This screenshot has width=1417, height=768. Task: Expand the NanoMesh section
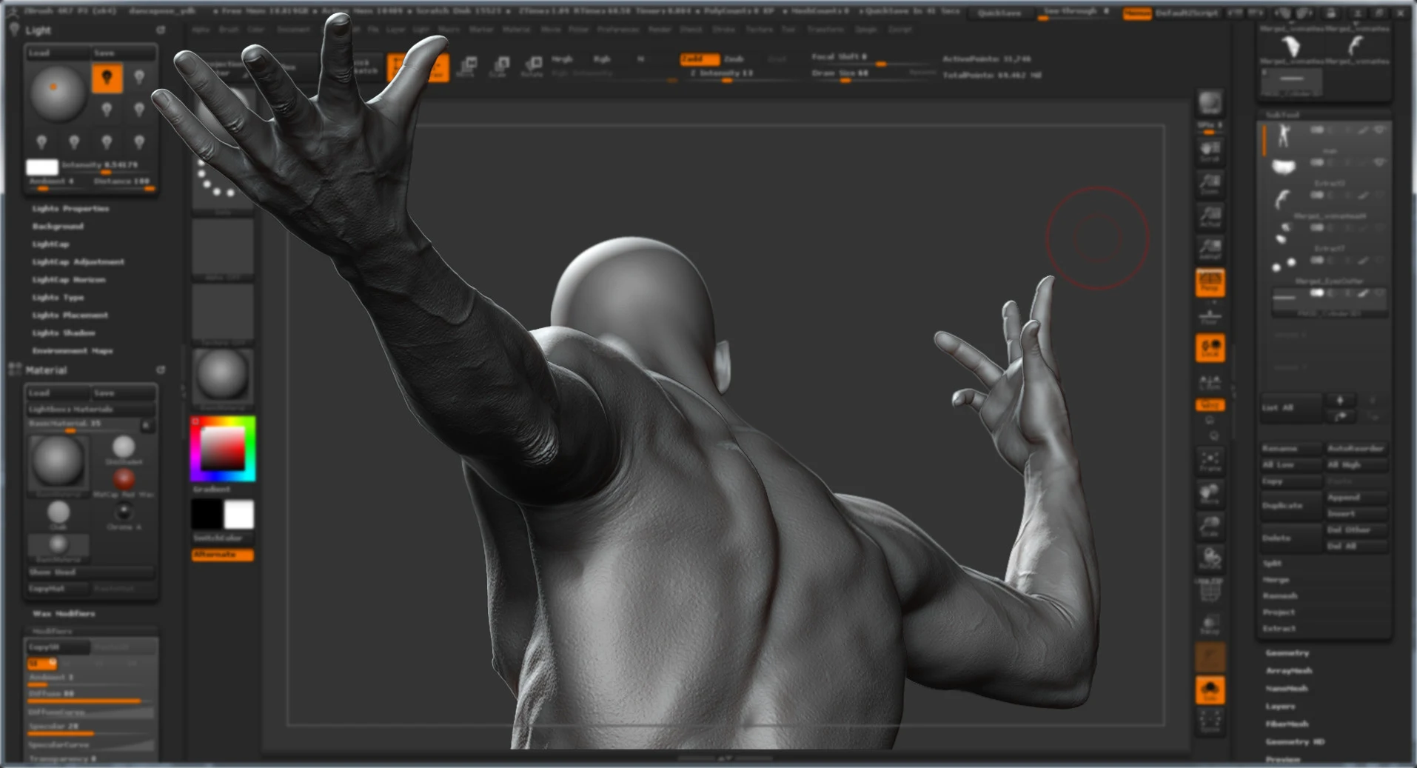click(1287, 689)
